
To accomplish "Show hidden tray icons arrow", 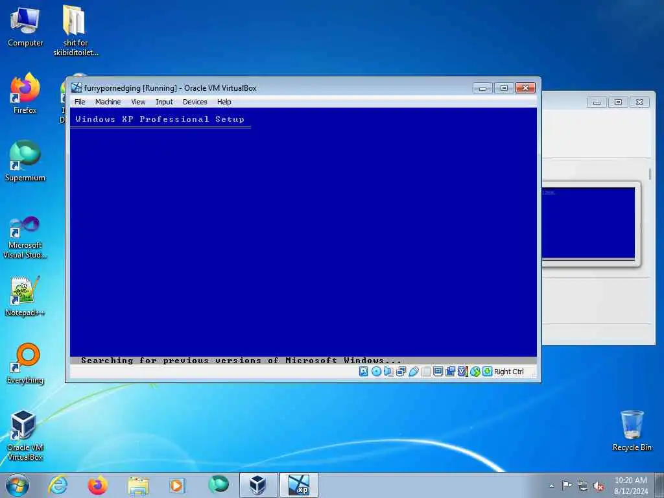I will coord(551,486).
